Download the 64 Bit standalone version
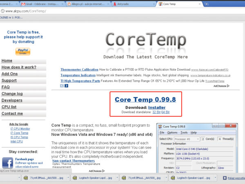This screenshot has width=245, height=184. tap(165, 112)
